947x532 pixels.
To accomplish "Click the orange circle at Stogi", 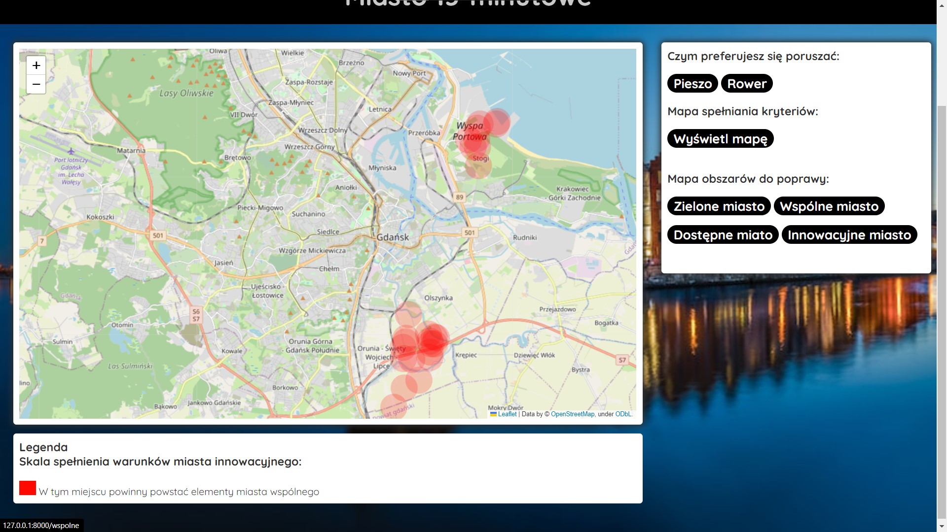I will click(x=478, y=166).
